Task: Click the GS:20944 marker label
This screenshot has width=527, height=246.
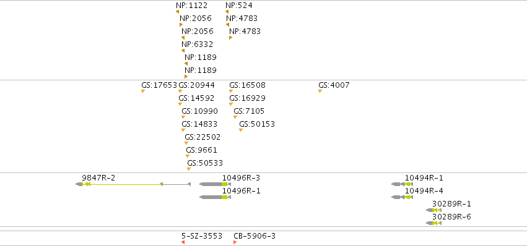Action: click(x=196, y=85)
